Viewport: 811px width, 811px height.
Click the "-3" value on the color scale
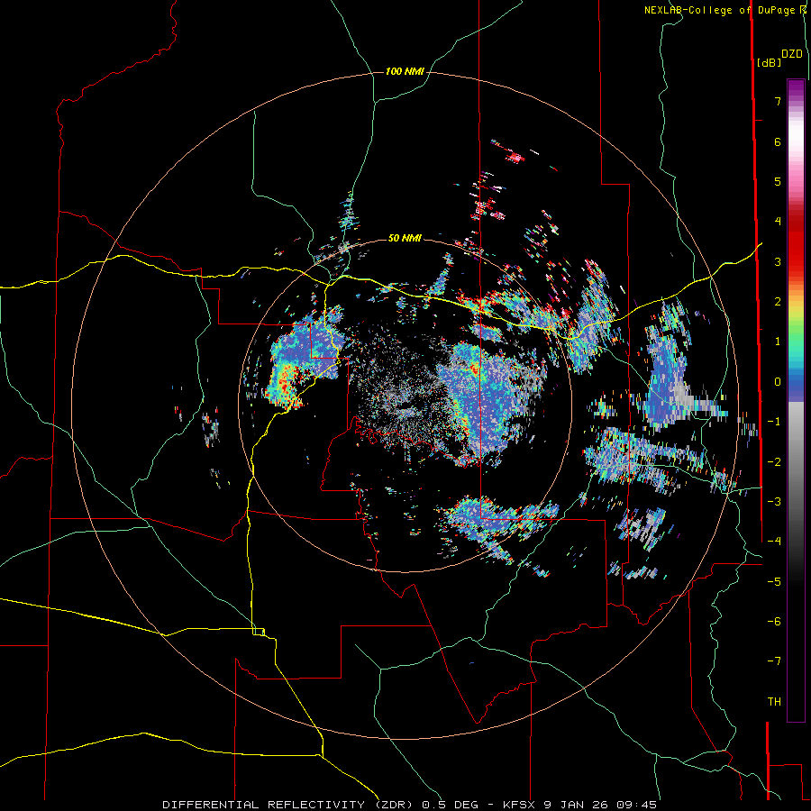tap(774, 501)
